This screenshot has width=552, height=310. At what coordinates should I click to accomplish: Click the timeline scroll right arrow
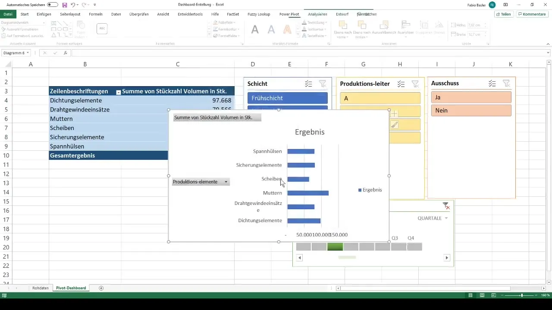coord(447,257)
